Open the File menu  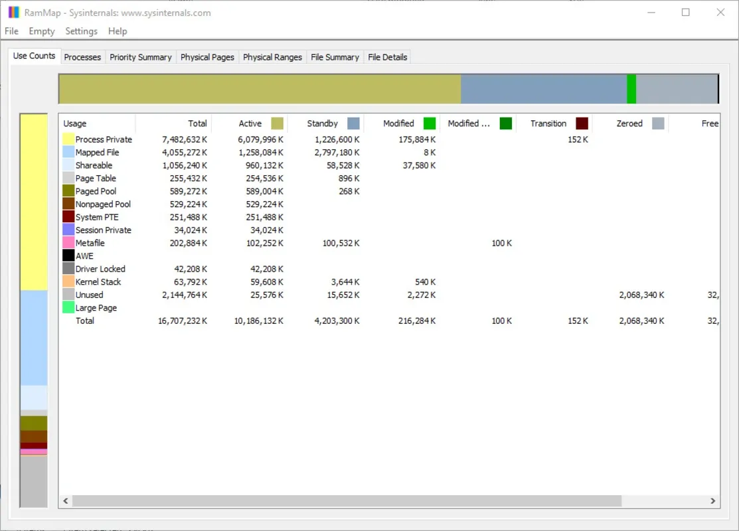pyautogui.click(x=11, y=31)
